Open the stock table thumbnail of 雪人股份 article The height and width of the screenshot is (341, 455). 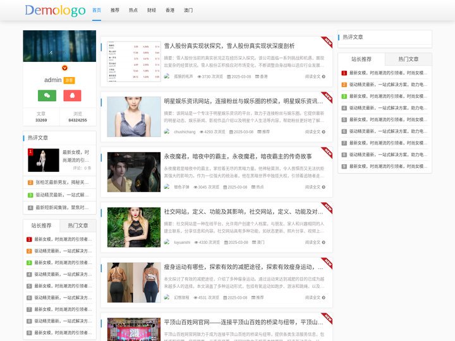click(134, 61)
